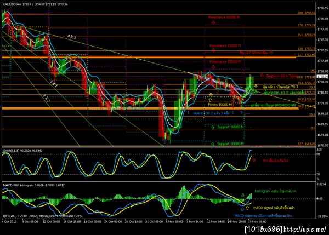
Task: Select the Fibonacci label 138 1757.77
Action: click(307, 49)
